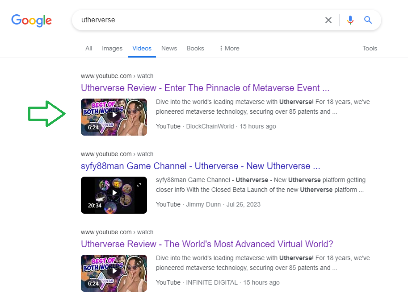This screenshot has height=298, width=408.
Task: Submit search with magnifying glass icon
Action: (x=368, y=20)
